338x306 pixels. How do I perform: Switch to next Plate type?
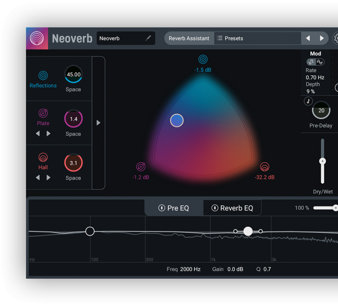point(48,134)
